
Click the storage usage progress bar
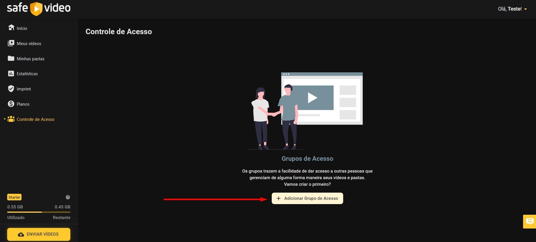[39, 212]
